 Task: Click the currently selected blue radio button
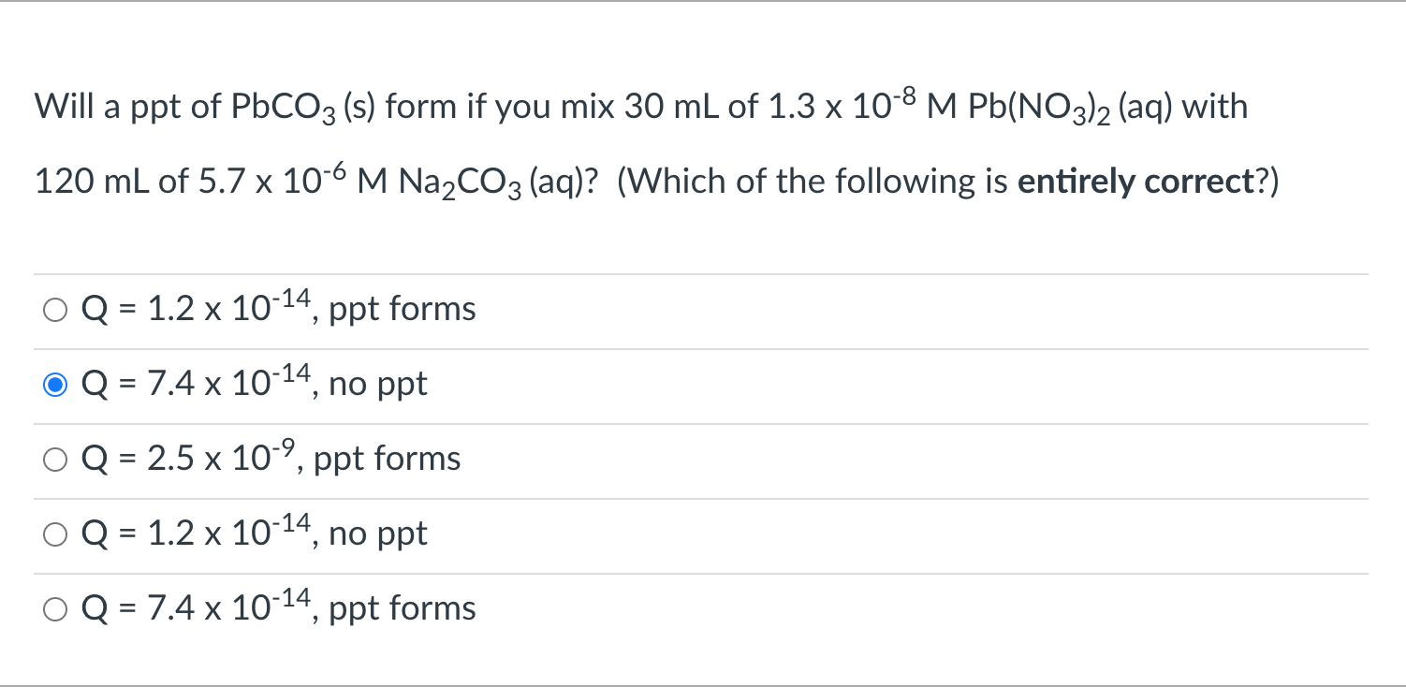(x=54, y=384)
